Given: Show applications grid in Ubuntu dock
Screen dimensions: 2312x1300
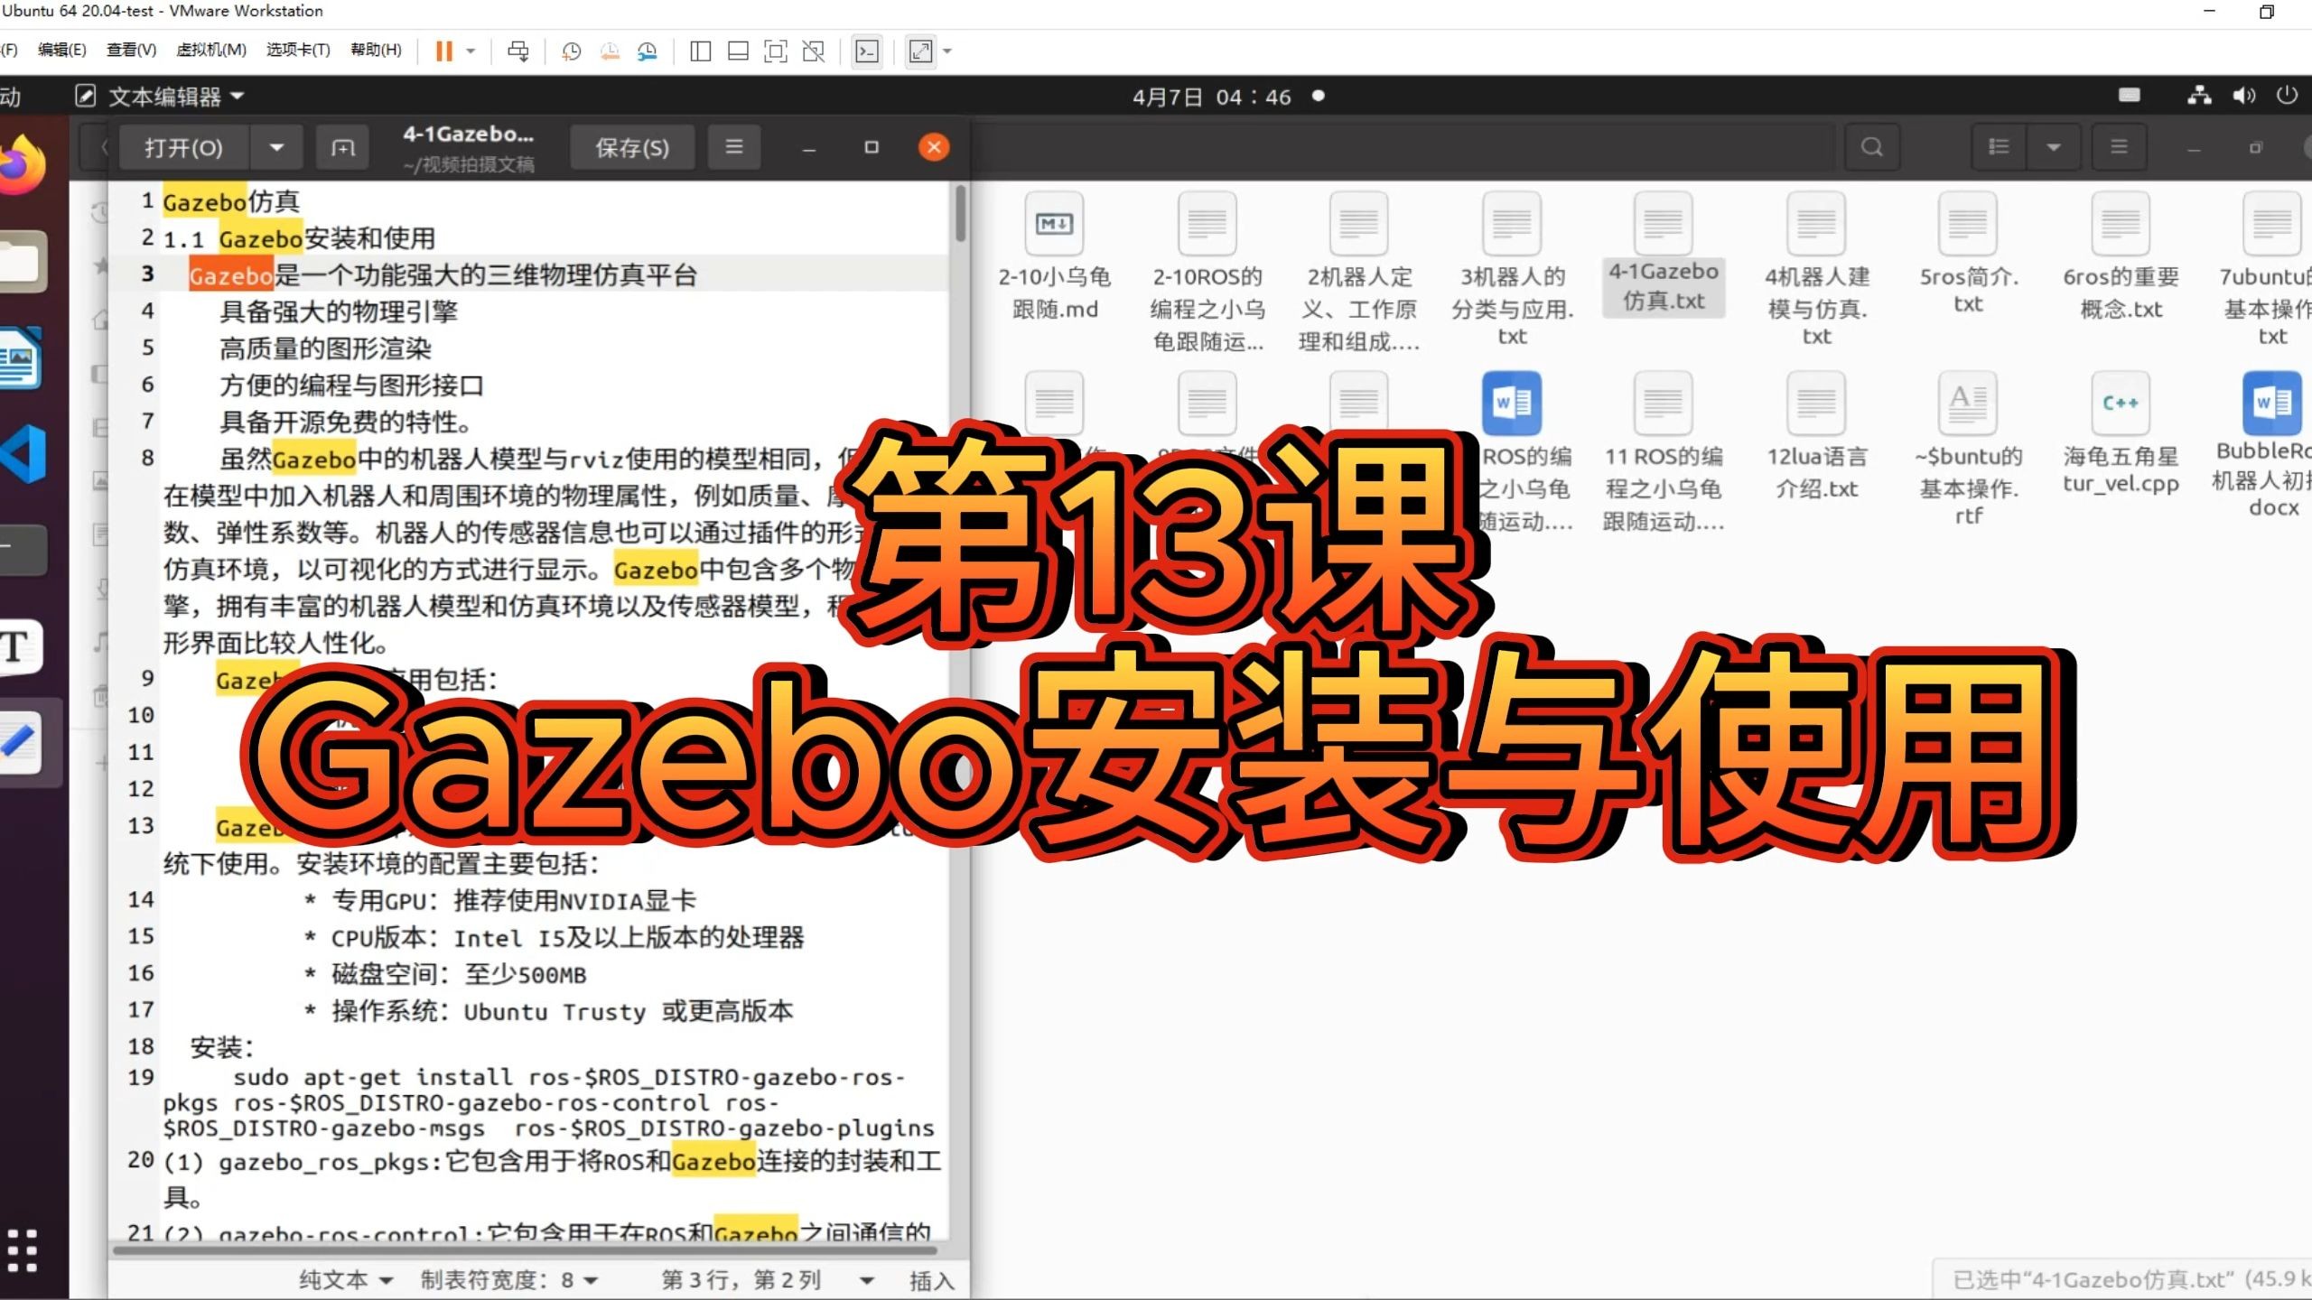Looking at the screenshot, I should [x=22, y=1250].
